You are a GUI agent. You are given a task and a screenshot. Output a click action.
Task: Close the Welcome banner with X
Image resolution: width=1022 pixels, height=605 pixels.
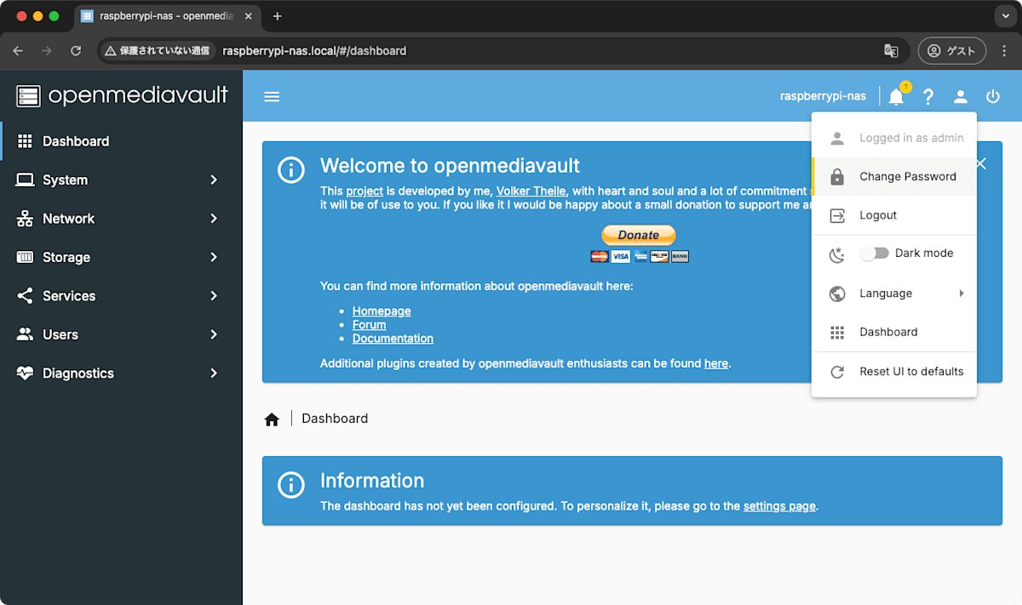pos(981,163)
